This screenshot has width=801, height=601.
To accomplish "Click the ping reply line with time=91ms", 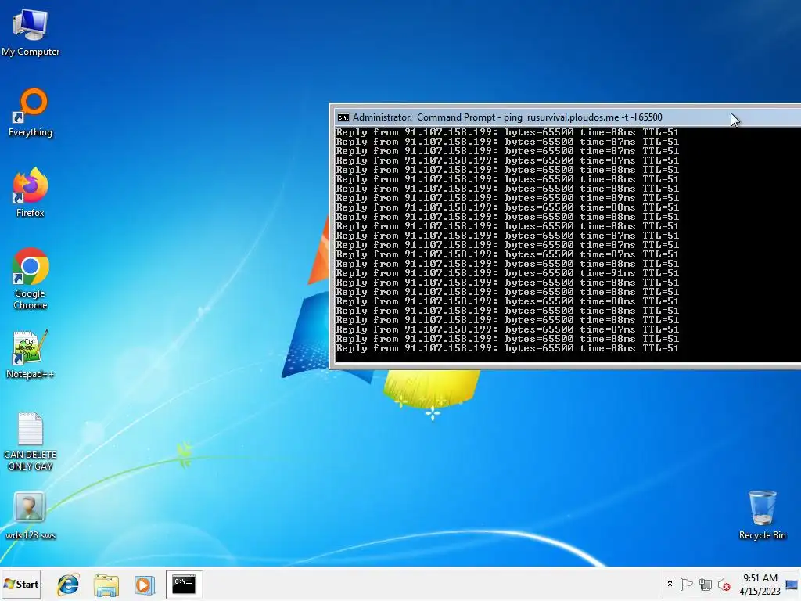I will (x=507, y=273).
